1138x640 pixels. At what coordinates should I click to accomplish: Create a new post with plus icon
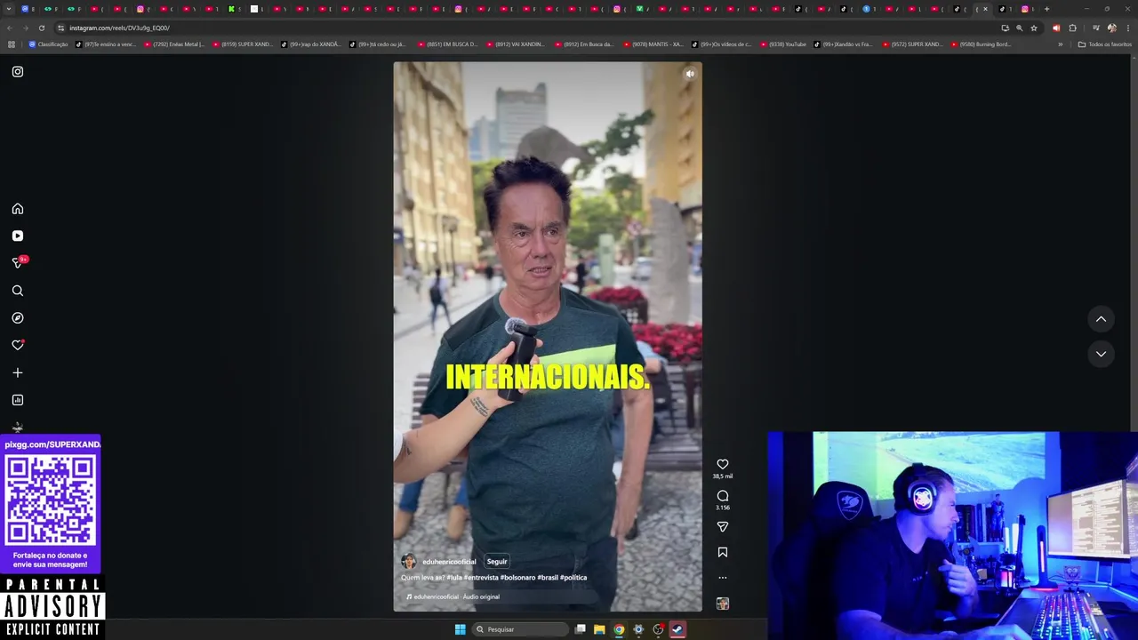click(x=18, y=372)
